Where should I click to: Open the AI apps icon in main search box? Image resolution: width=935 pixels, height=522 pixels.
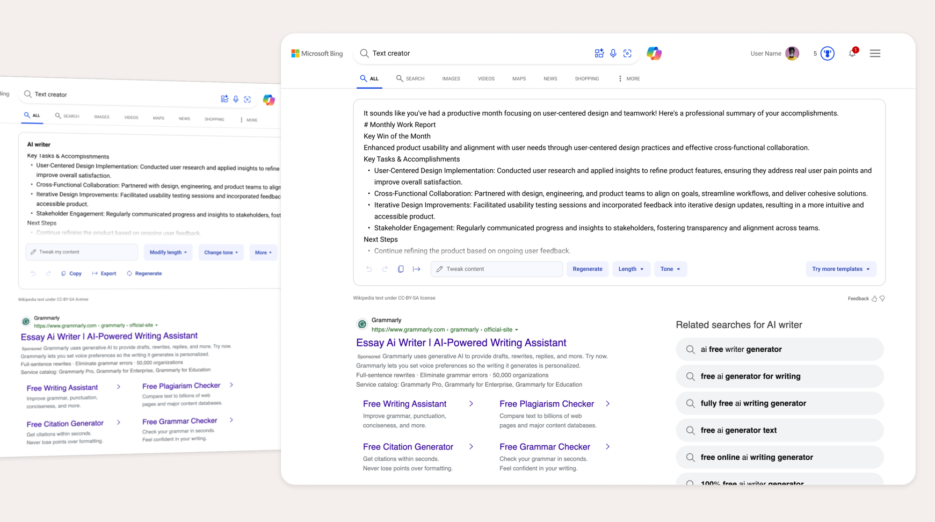click(599, 53)
